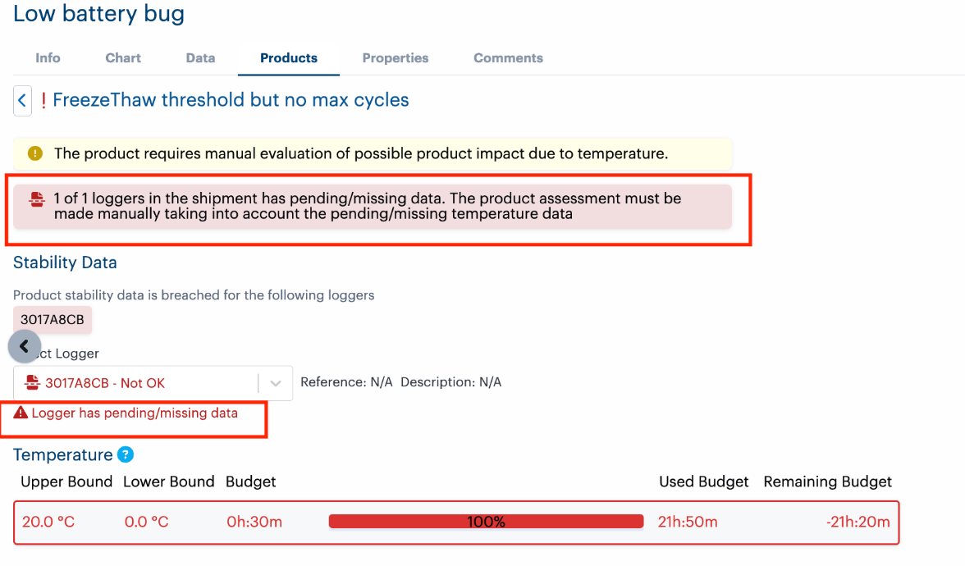Click the Temperature help question mark icon
This screenshot has height=566, width=965.
point(126,454)
